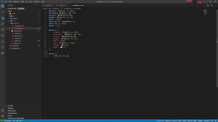This screenshot has width=218, height=122.
Task: Click the 'light' white swatch on line 18
Action: coord(61,47)
